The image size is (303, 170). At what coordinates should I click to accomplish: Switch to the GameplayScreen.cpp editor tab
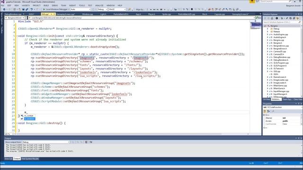click(66, 14)
